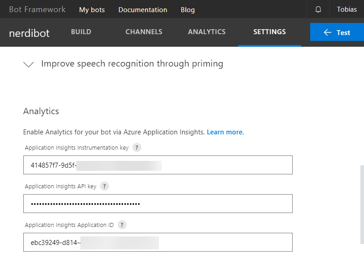Open the Test panel
The height and width of the screenshot is (262, 364).
pos(337,32)
